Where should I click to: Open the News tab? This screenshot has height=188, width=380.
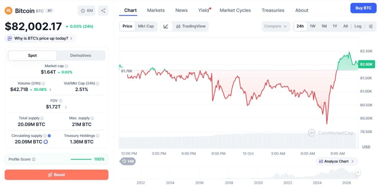point(181,10)
